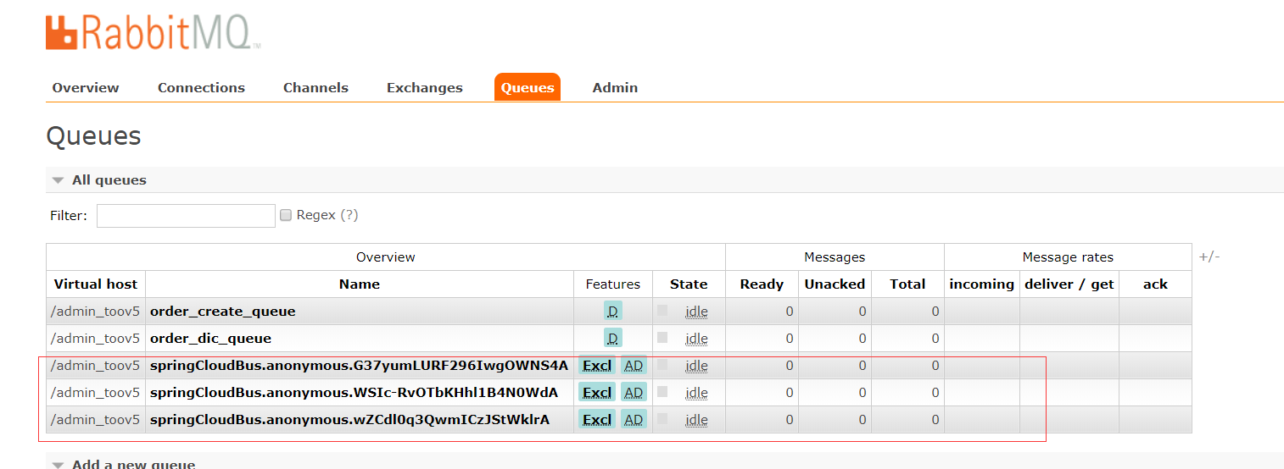This screenshot has width=1284, height=469.
Task: Click the Excl badge on the WSIc-RvOTbKHhl1B4N0WdA row
Action: coord(597,393)
